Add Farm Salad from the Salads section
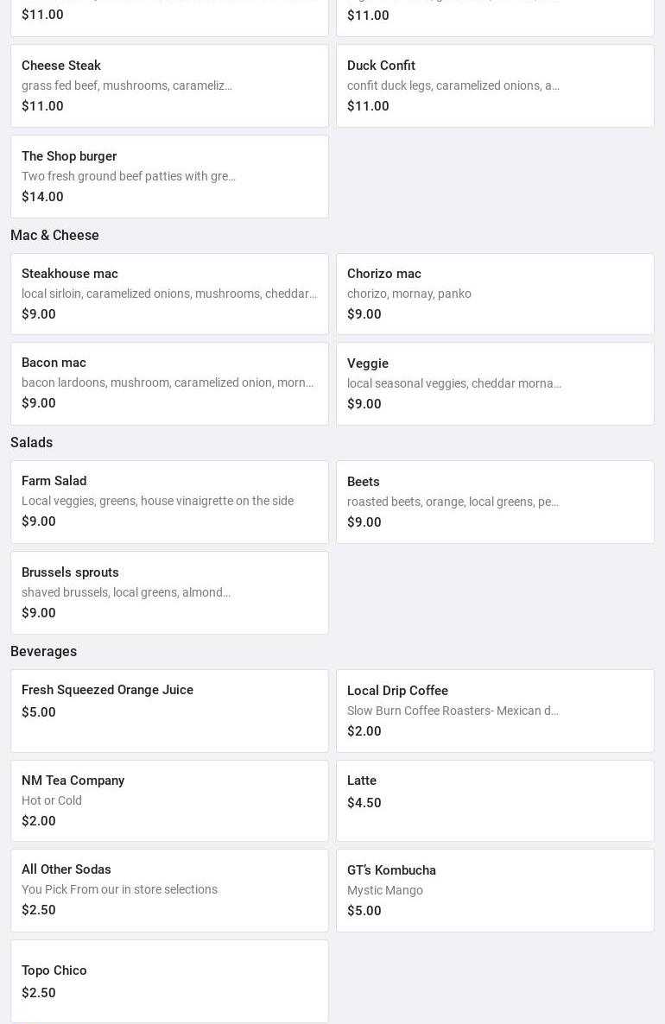 tap(169, 502)
